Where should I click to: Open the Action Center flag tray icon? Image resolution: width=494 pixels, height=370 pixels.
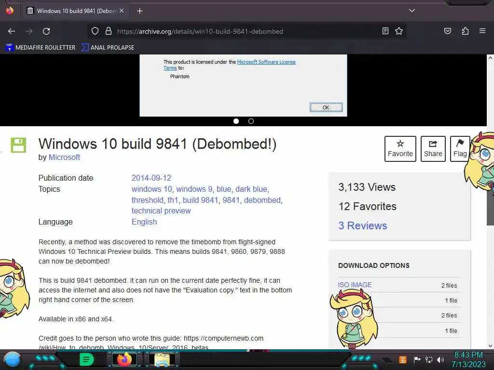[x=417, y=359]
